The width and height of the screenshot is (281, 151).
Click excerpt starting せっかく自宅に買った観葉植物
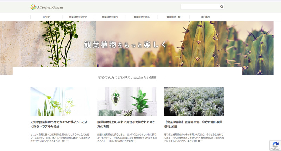point(60,138)
